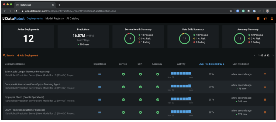Click importance icon for Churn Prediction
The width and height of the screenshot is (276, 122).
click(x=100, y=112)
